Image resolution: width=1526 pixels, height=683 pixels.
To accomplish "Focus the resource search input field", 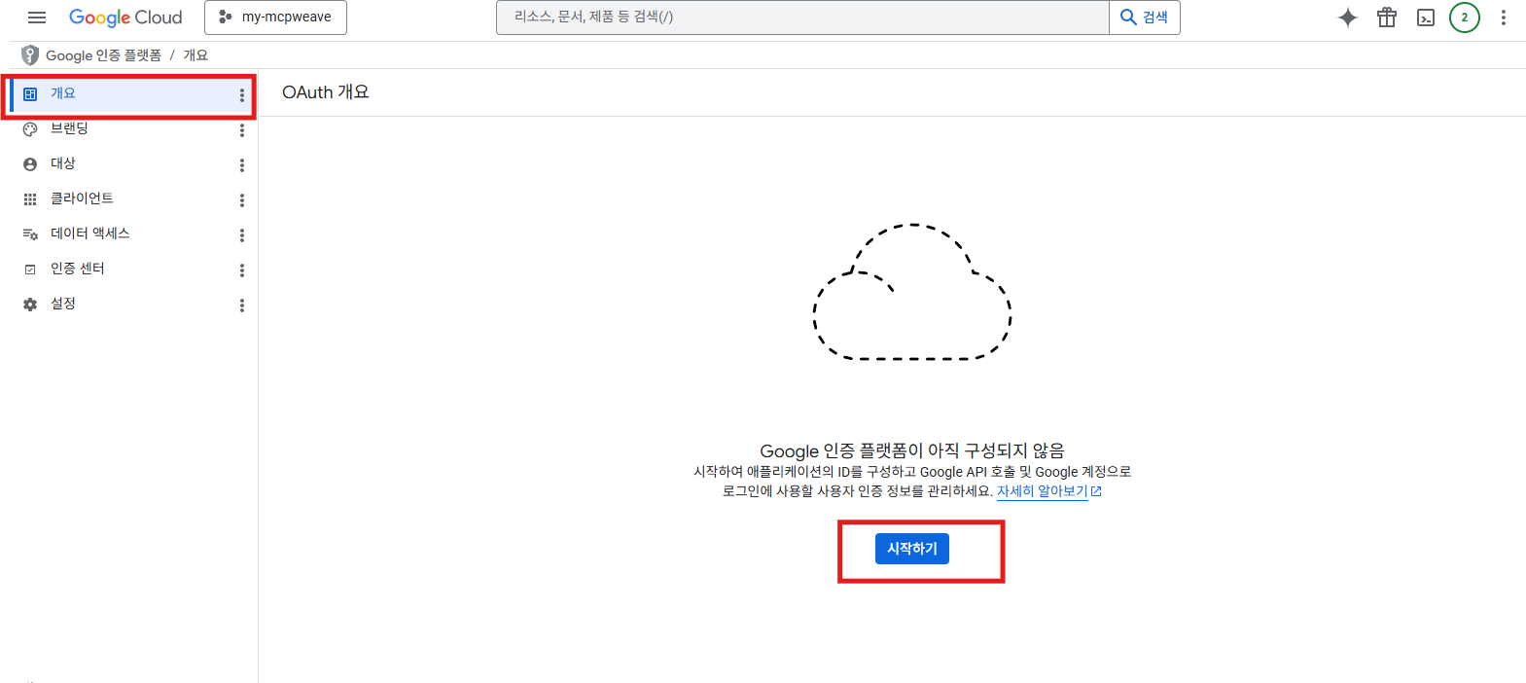I will coord(802,18).
